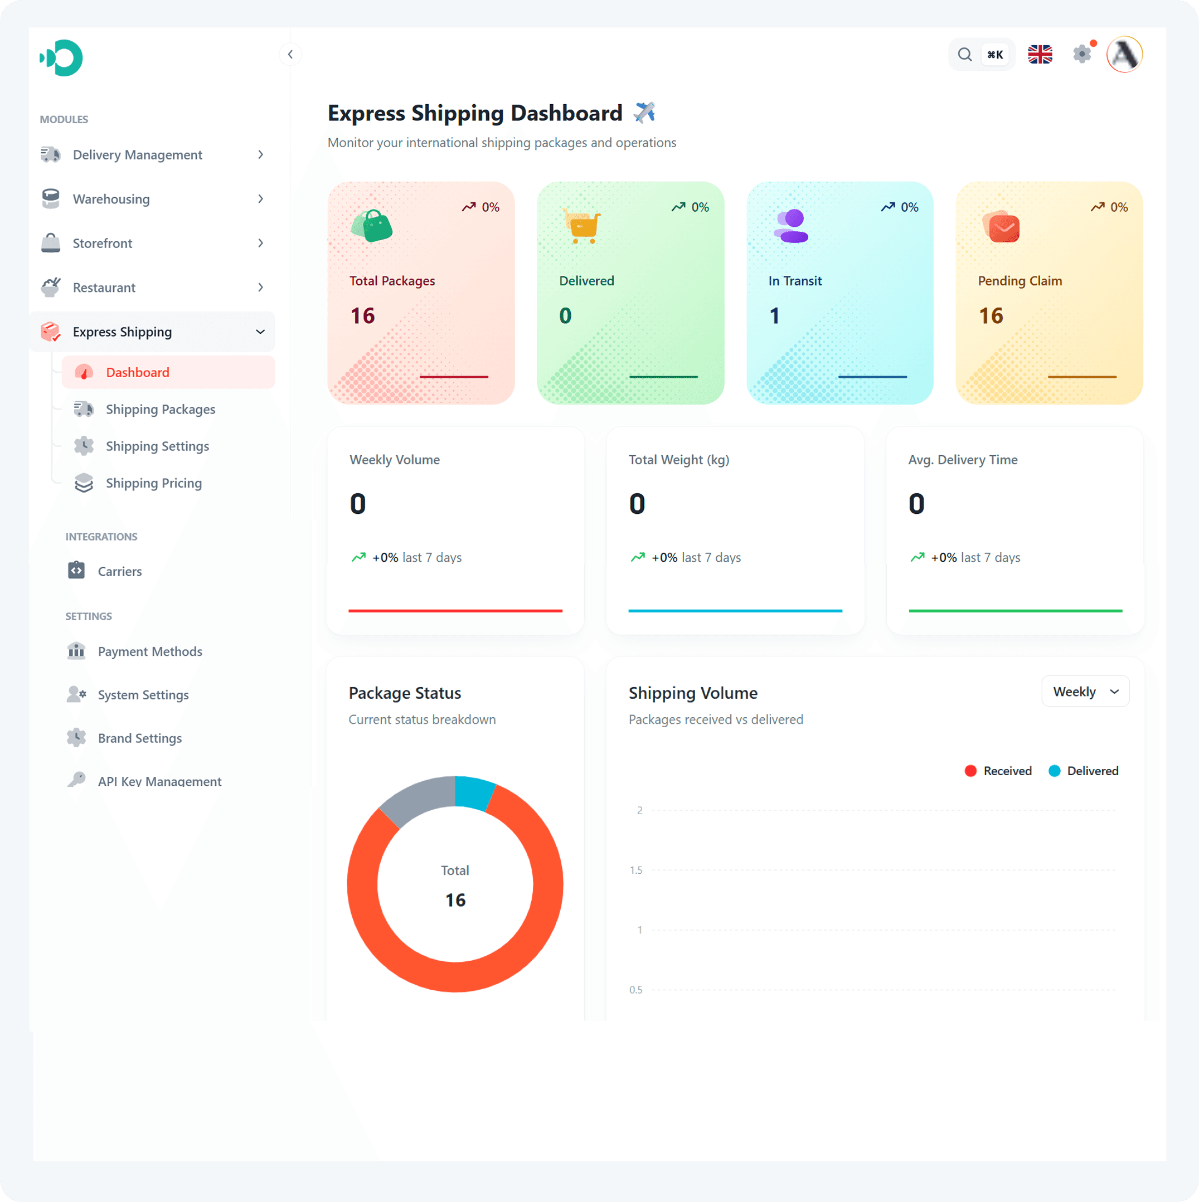Click the teal app logo
Viewport: 1199px width, 1202px height.
coord(61,58)
